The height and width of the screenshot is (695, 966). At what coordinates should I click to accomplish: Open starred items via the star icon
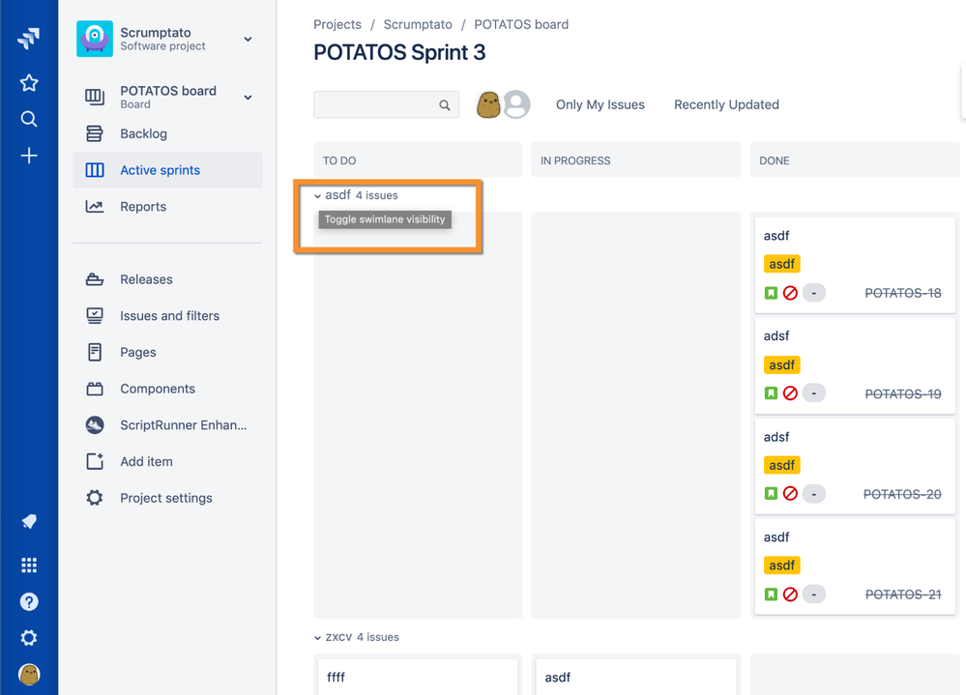28,81
